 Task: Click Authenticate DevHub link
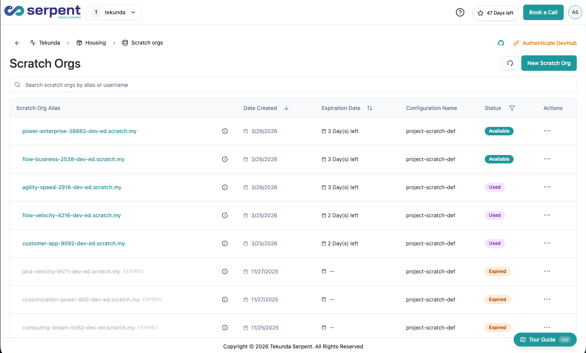549,43
